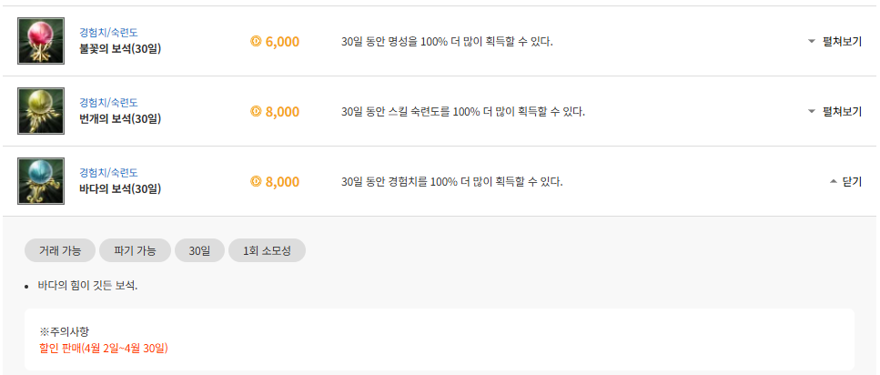This screenshot has height=375, width=880.
Task: Click the blue 바다의 보석 item icon
Action: click(x=40, y=181)
